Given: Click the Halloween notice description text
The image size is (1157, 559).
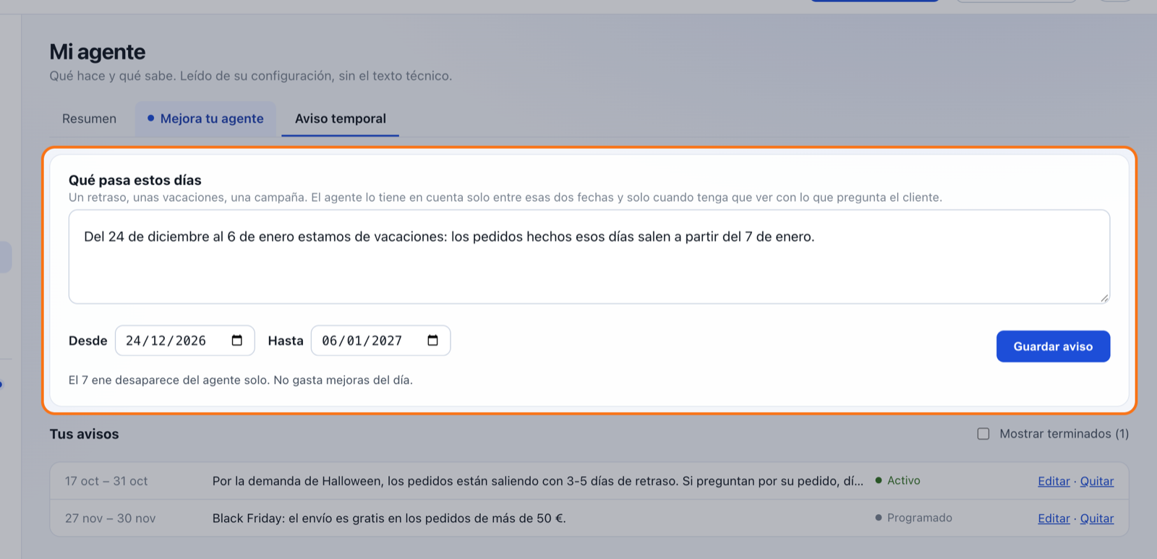Looking at the screenshot, I should 538,482.
